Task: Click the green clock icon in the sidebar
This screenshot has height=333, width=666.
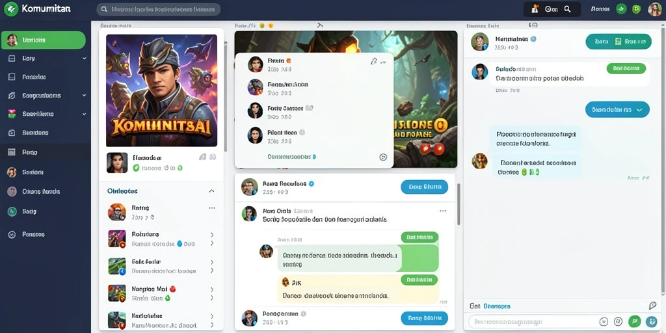Action: pos(12,211)
